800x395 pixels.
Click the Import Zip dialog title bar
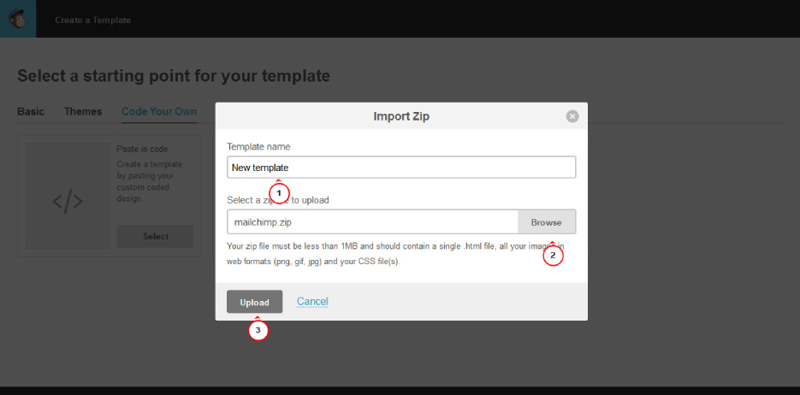(400, 116)
